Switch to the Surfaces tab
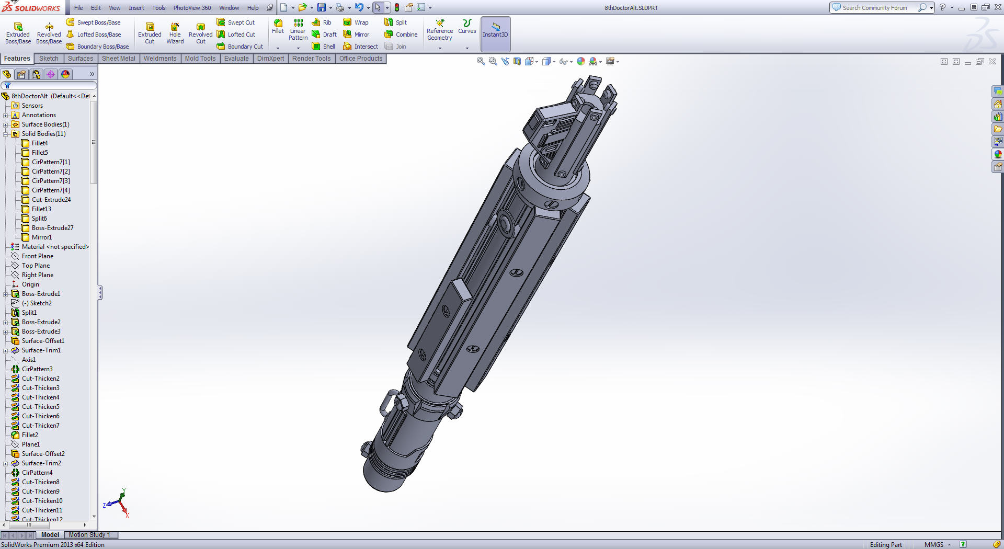This screenshot has width=1004, height=549. click(x=81, y=59)
